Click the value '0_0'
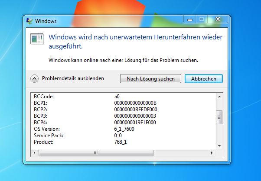This screenshot has height=181, width=261. point(118,136)
